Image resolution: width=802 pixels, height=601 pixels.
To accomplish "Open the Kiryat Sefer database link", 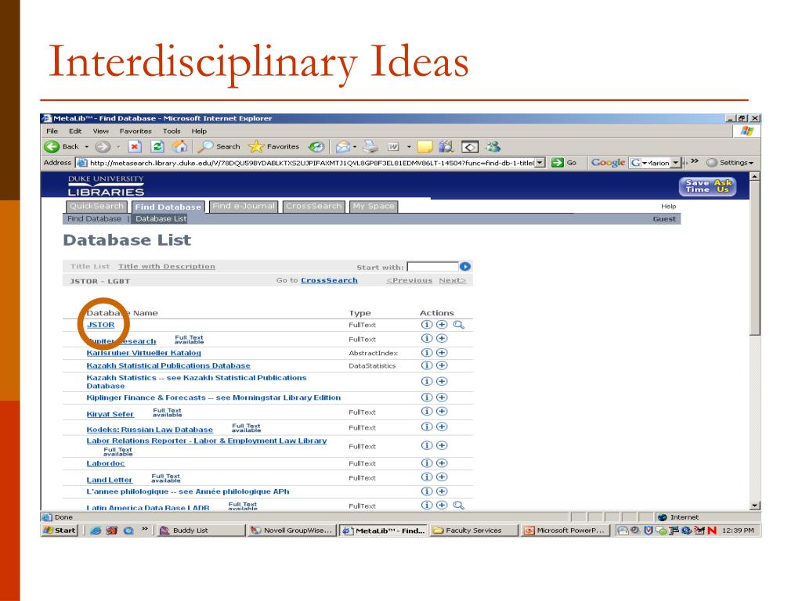I will tap(110, 414).
